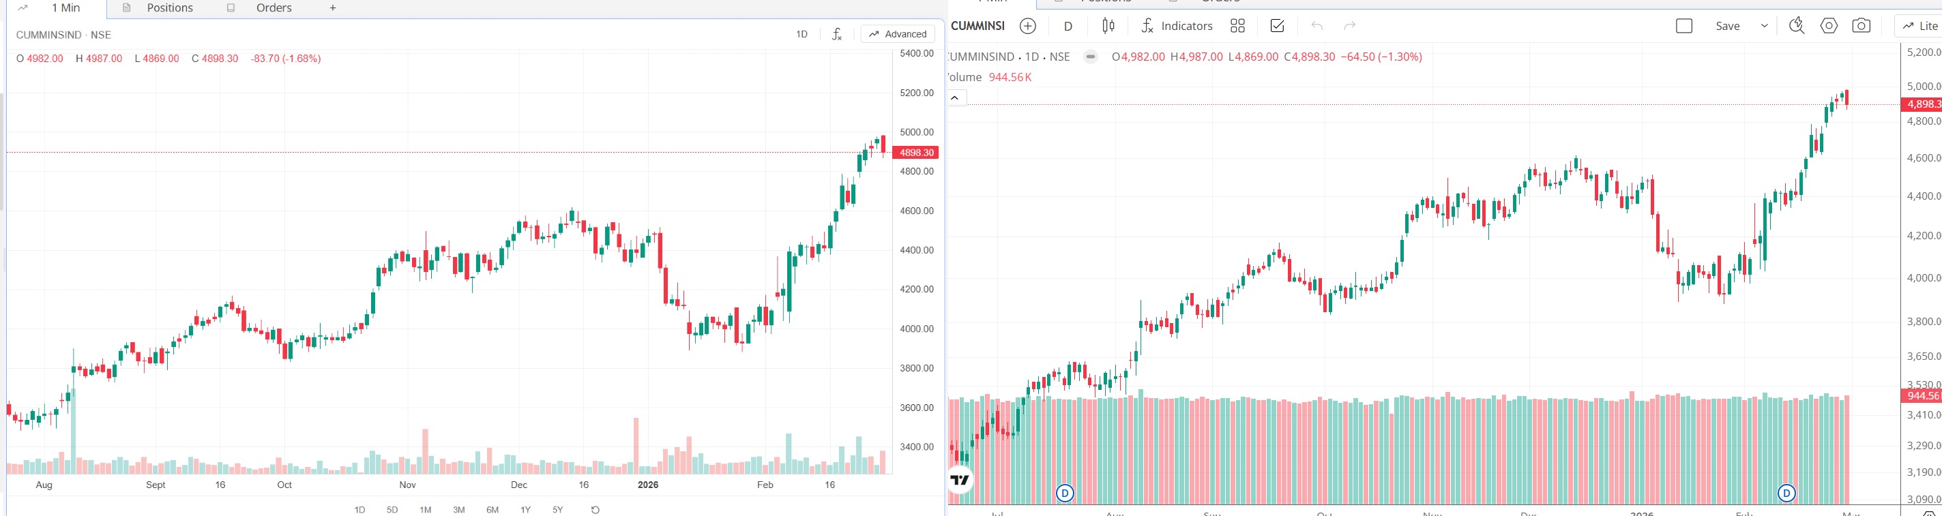Open chart settings hexagon icon
Viewport: 1942px width, 516px height.
pyautogui.click(x=1829, y=27)
